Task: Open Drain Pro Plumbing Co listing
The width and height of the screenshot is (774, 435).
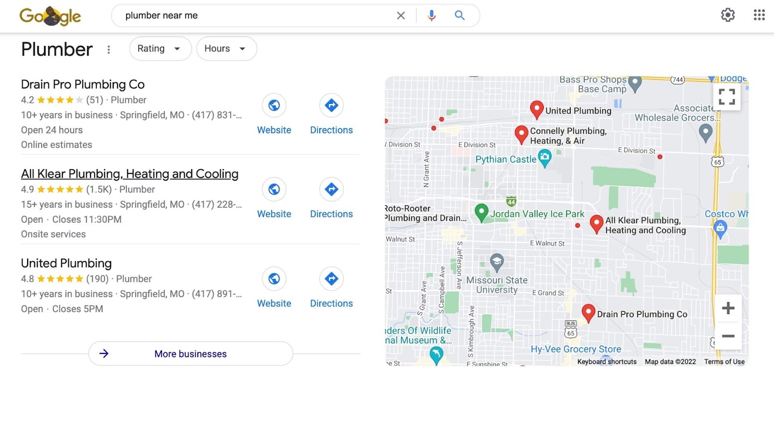Action: [83, 85]
